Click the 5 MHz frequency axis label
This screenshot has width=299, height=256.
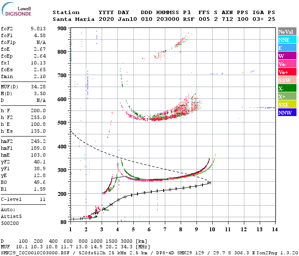coord(133,230)
